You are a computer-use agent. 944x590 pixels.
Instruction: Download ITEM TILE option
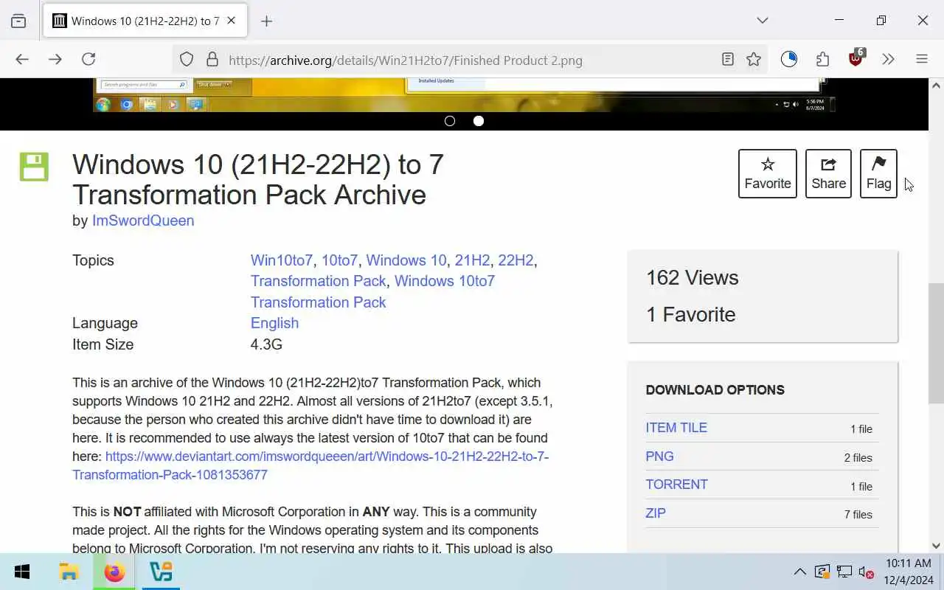point(676,428)
